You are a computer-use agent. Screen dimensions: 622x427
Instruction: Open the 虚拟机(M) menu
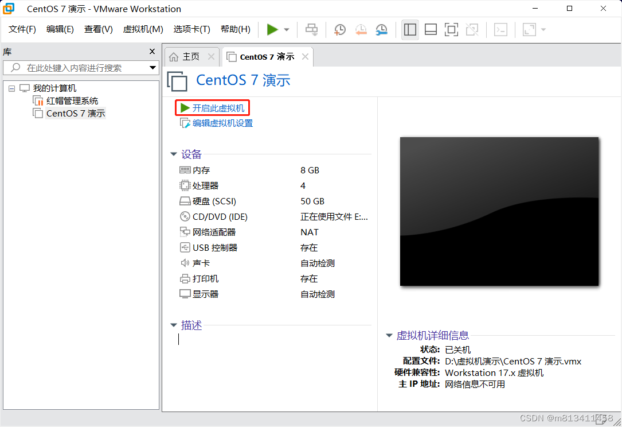tap(143, 29)
